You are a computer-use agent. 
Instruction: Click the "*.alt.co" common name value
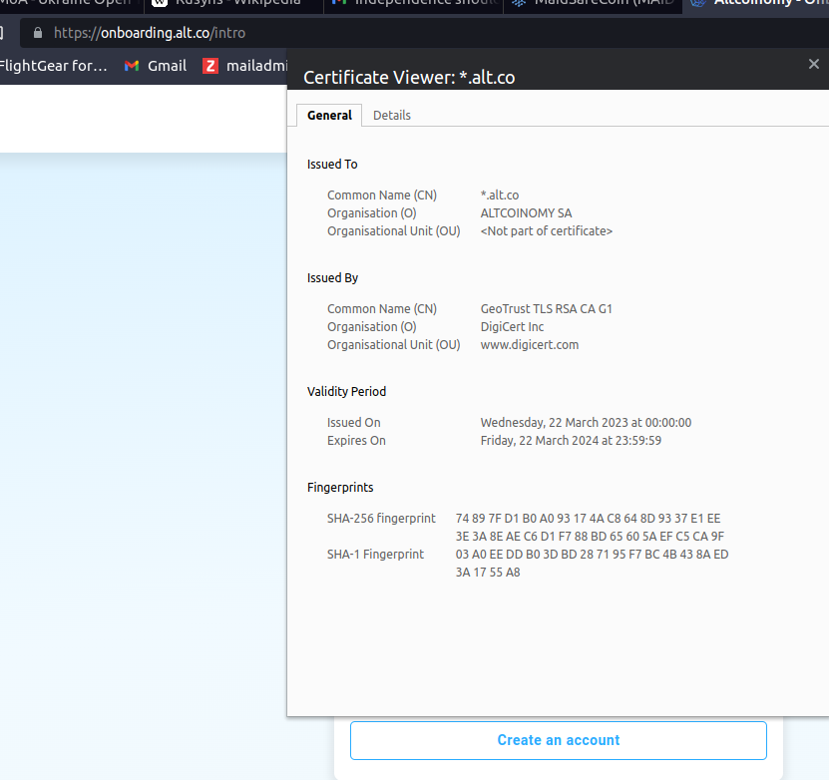click(x=500, y=195)
